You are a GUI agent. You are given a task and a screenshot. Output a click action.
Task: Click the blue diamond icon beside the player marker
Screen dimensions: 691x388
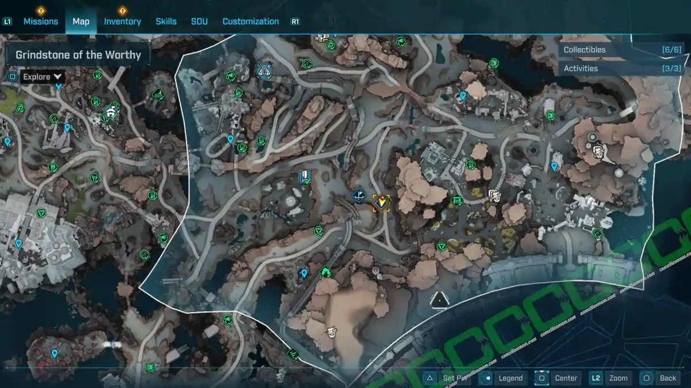click(x=359, y=197)
